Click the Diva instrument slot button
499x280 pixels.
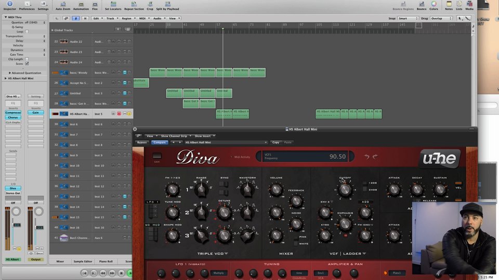click(13, 188)
